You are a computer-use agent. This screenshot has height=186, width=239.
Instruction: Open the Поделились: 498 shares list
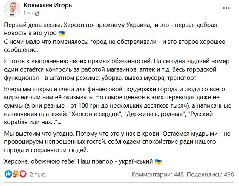tap(210, 174)
